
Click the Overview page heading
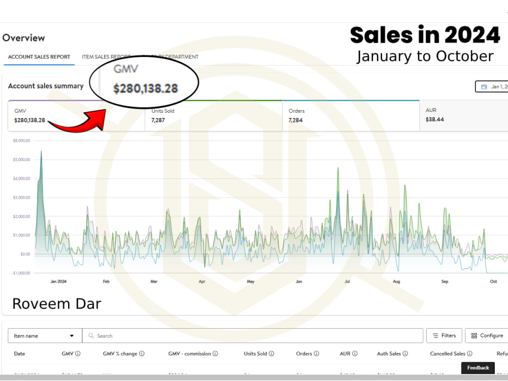tap(24, 38)
